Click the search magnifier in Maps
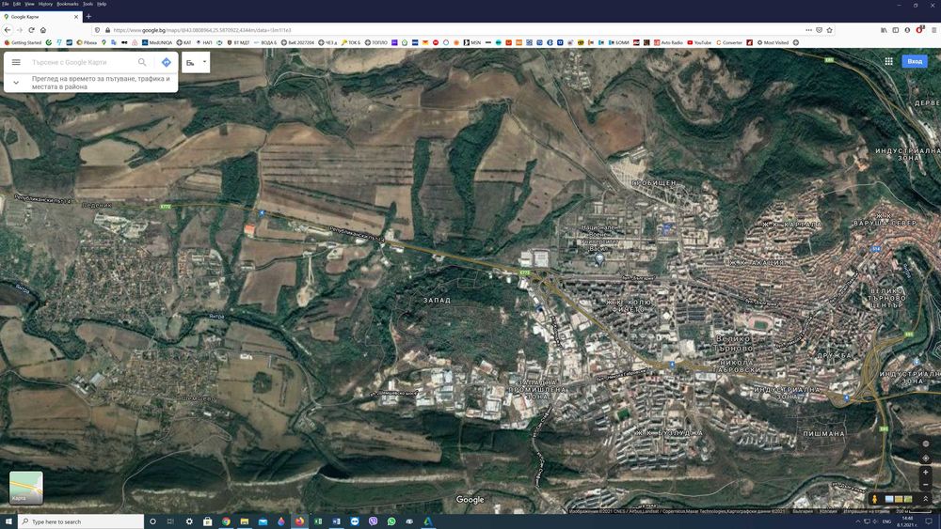The height and width of the screenshot is (529, 941). tap(142, 62)
